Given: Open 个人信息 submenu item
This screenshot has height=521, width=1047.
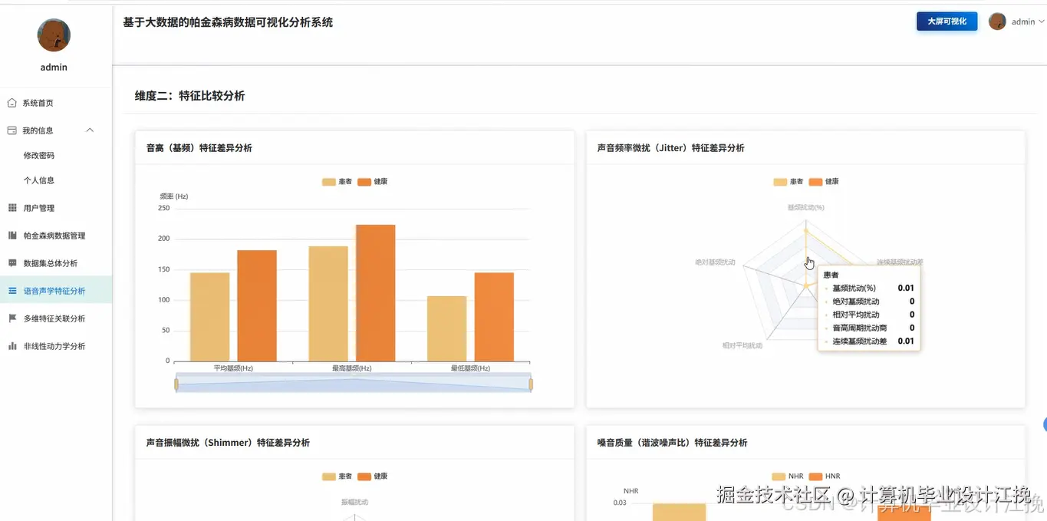Looking at the screenshot, I should pos(56,180).
